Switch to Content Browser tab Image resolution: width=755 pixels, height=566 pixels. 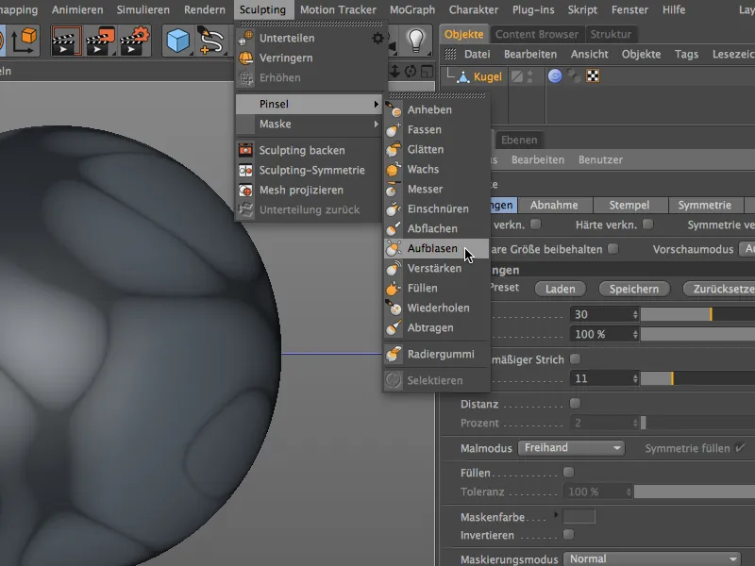pyautogui.click(x=536, y=34)
